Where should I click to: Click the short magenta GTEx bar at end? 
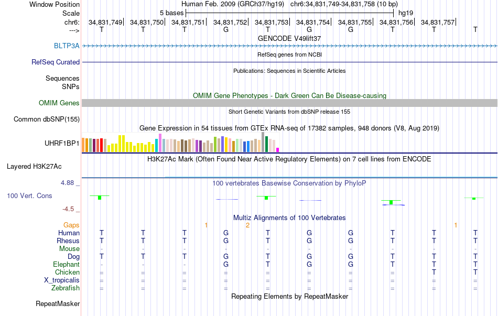click(x=278, y=150)
